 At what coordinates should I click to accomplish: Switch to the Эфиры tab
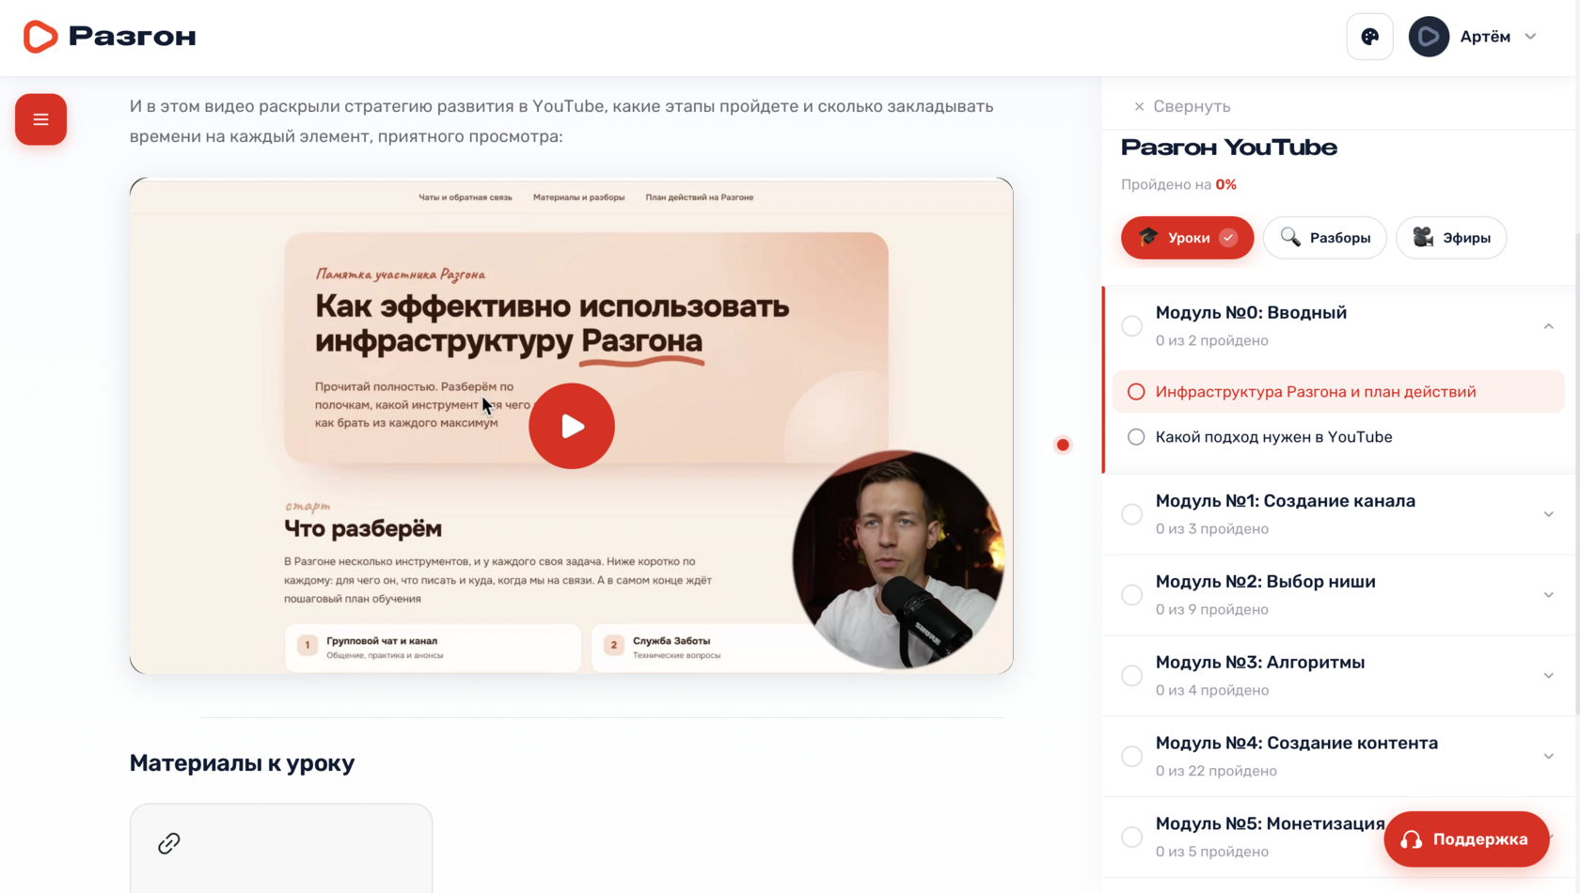(1450, 238)
